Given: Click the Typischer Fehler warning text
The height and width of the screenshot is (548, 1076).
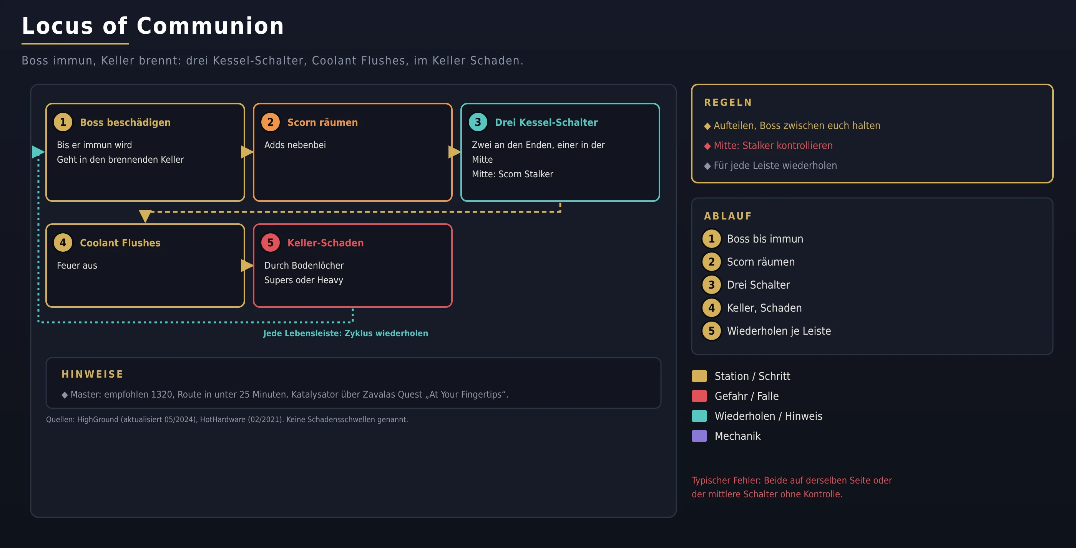Looking at the screenshot, I should [792, 487].
